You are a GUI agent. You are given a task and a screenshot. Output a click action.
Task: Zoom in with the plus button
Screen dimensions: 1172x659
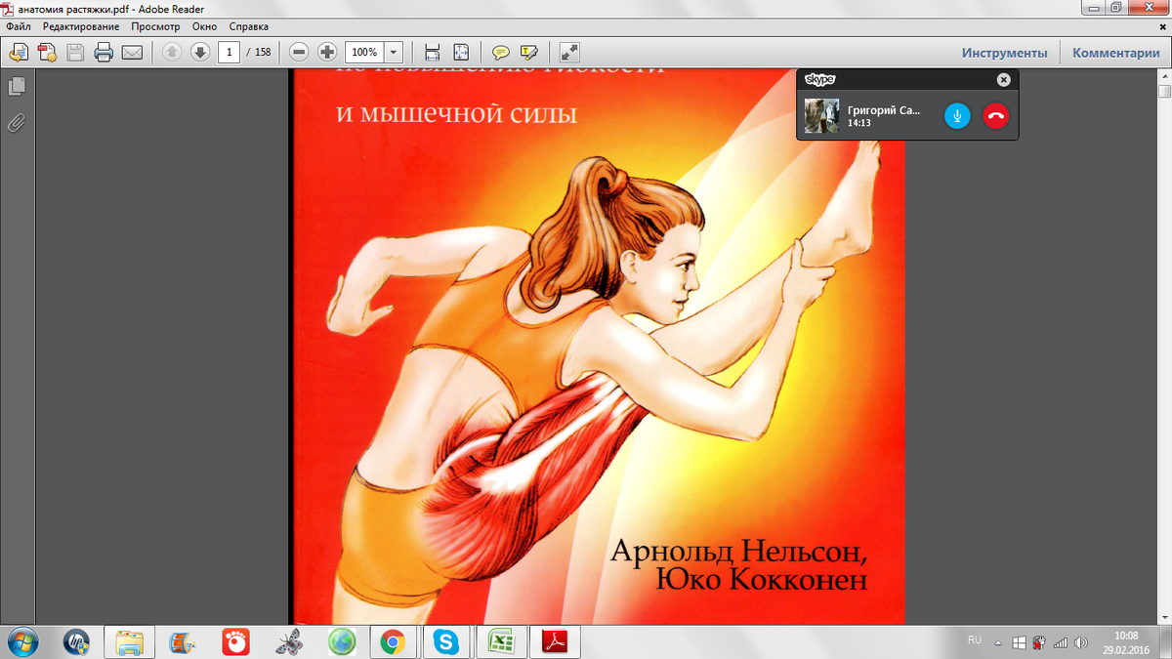327,52
